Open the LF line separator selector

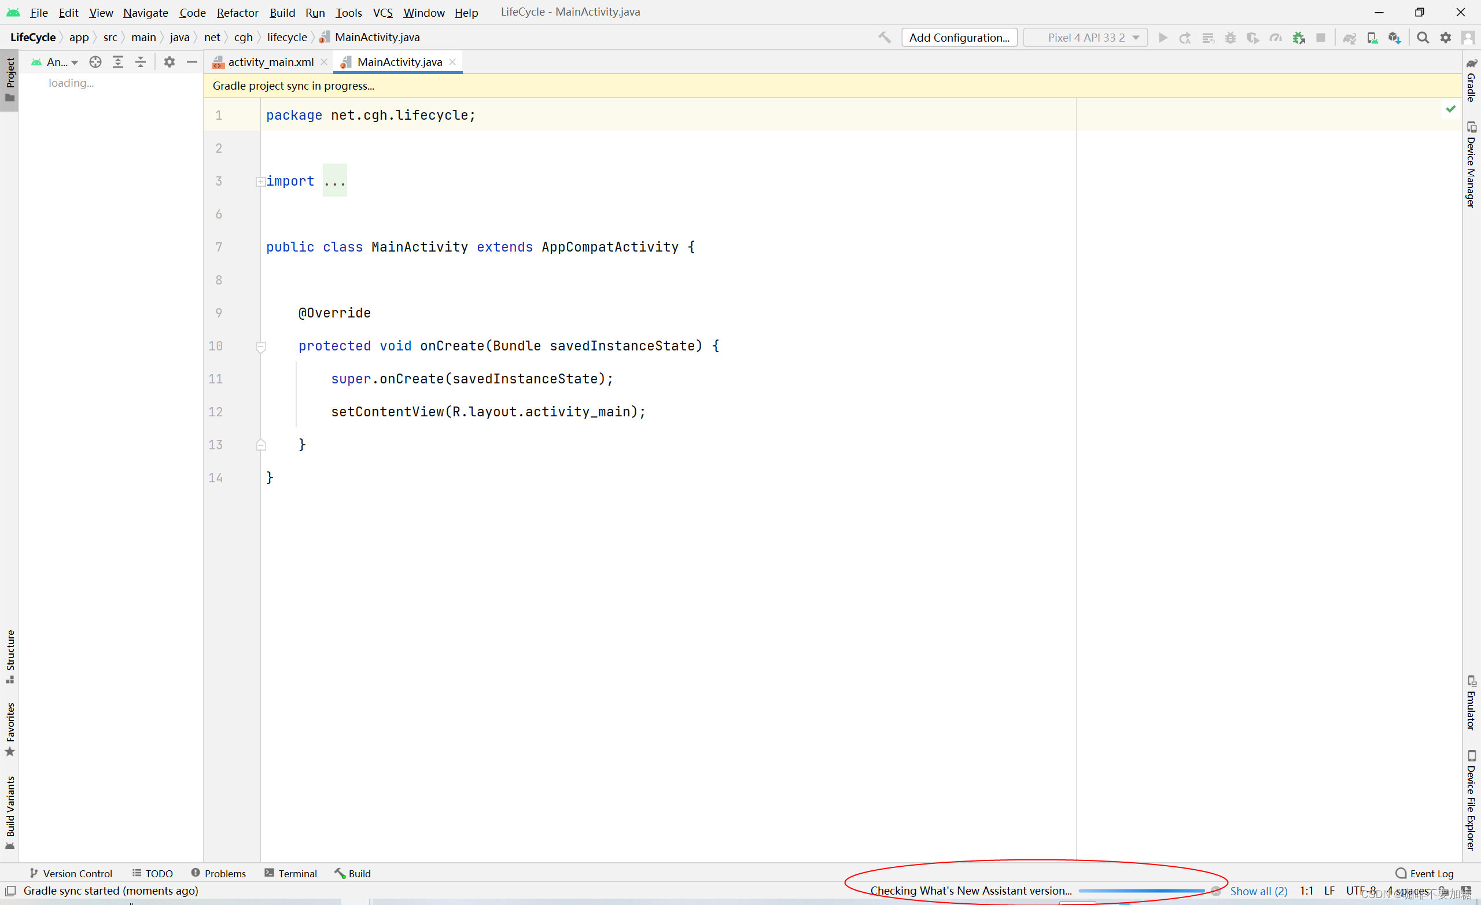(x=1329, y=891)
